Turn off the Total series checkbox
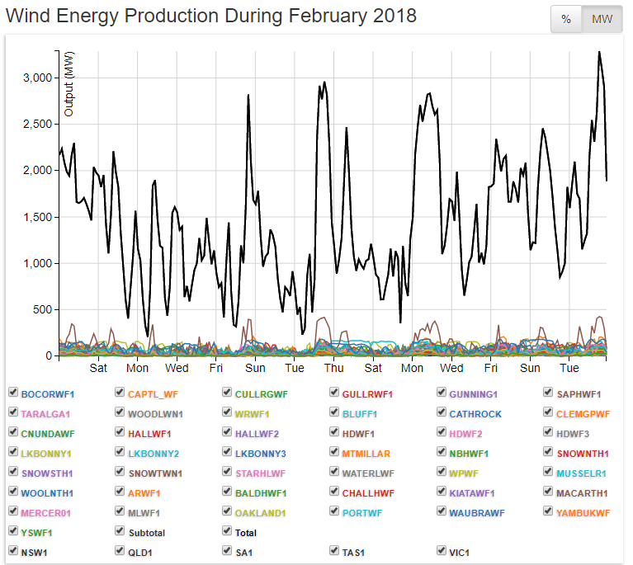Image resolution: width=633 pixels, height=565 pixels. pyautogui.click(x=227, y=532)
